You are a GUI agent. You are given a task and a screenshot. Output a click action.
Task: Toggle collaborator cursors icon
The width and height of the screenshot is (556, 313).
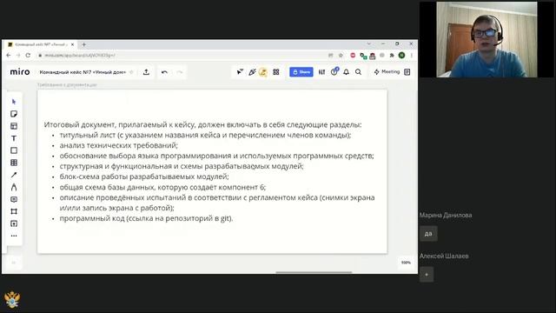(240, 72)
